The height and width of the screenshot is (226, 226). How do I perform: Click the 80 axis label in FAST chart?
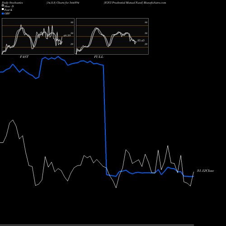72,22
